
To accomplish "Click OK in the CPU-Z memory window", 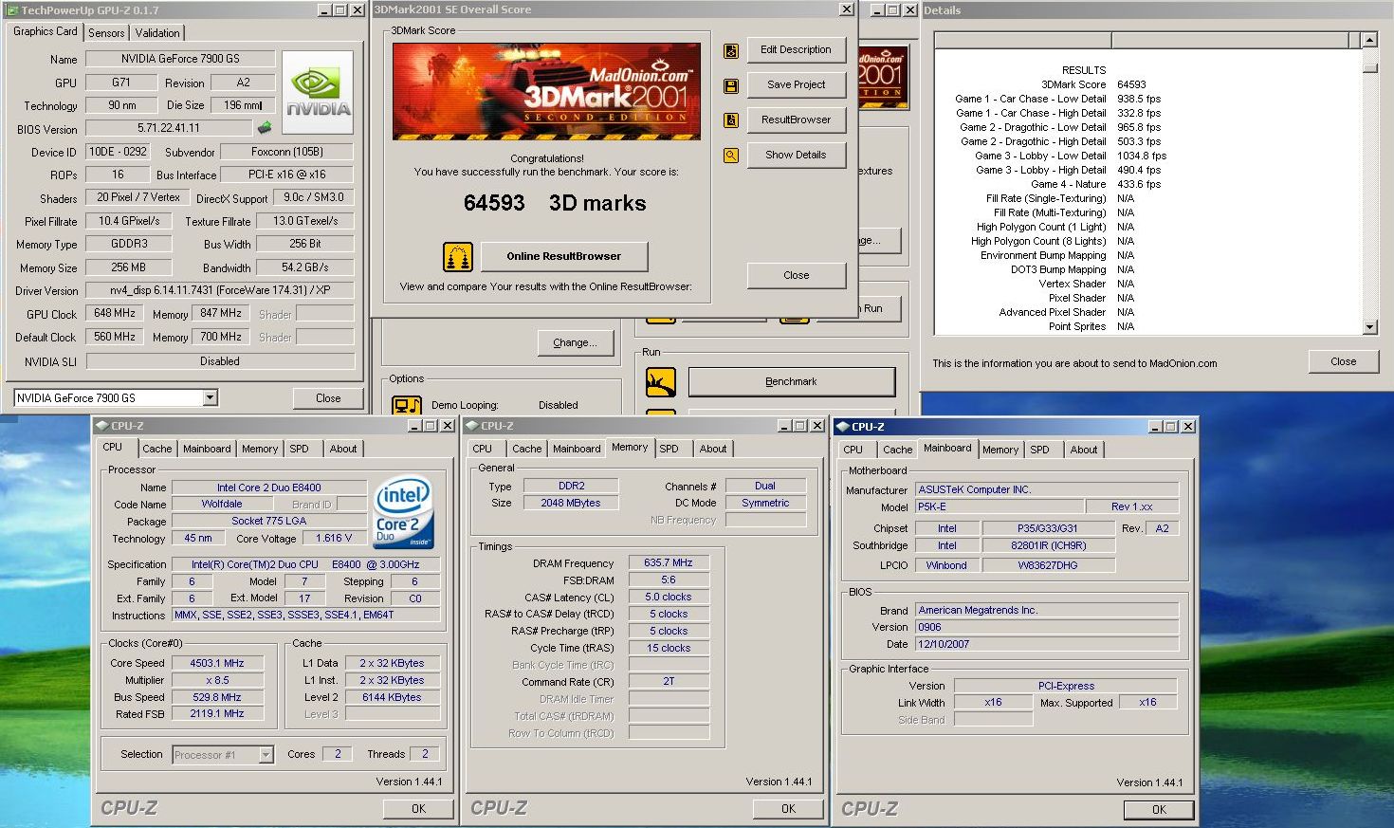I will click(x=788, y=809).
